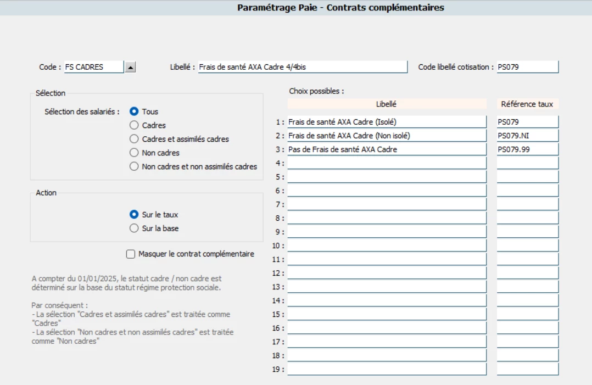Click rate reference field PS079.NI
Image resolution: width=592 pixels, height=385 pixels.
pyautogui.click(x=527, y=136)
